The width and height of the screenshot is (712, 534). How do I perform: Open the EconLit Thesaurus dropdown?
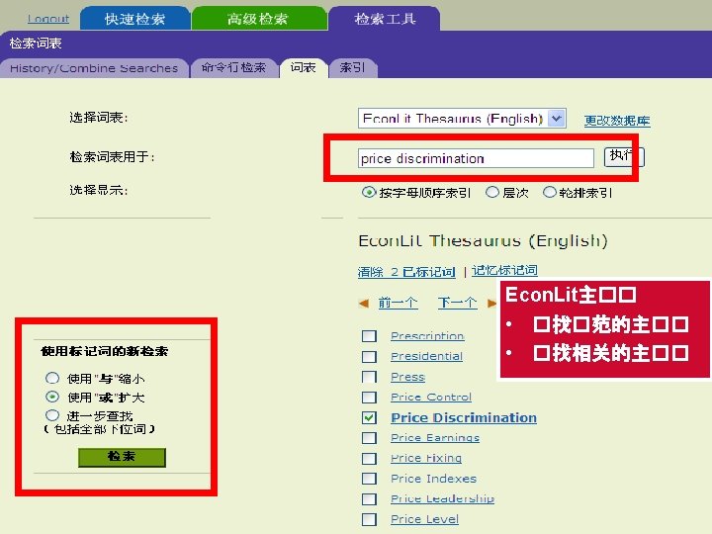click(x=462, y=119)
